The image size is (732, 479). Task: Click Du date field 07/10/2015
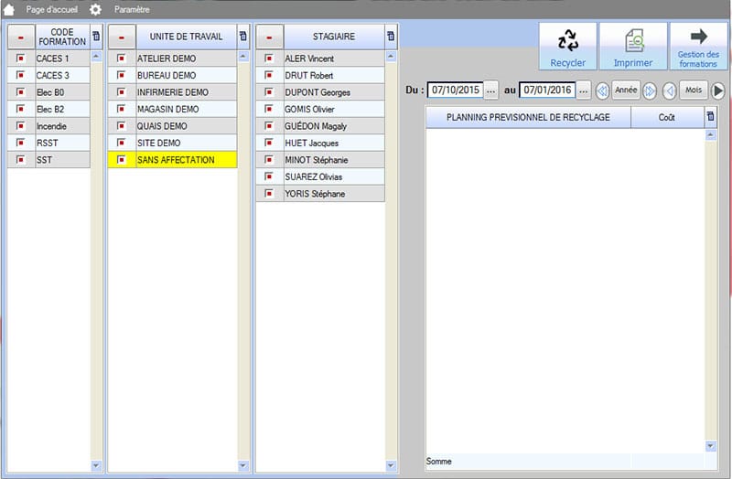[455, 90]
